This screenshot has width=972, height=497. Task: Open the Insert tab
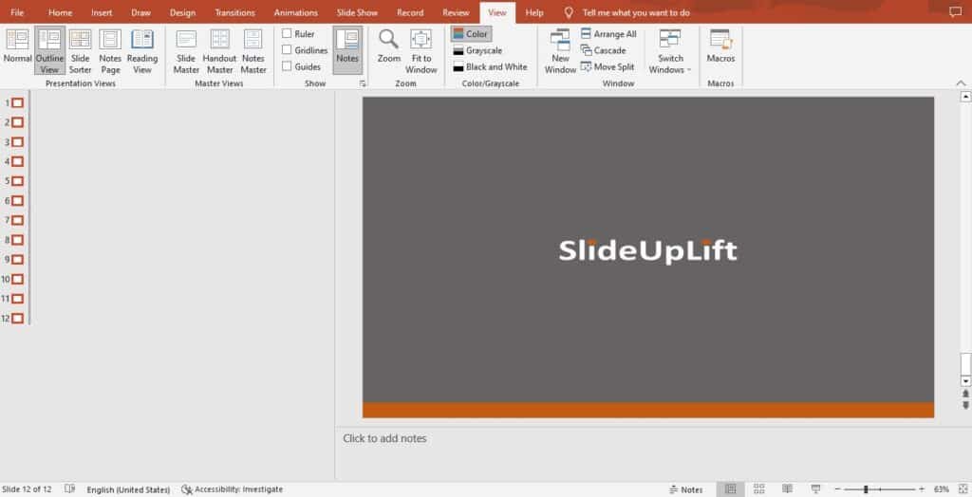pos(102,12)
